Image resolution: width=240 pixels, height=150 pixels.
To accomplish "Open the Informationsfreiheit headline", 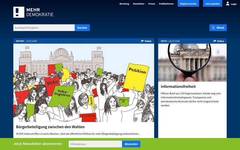I will 178,86.
